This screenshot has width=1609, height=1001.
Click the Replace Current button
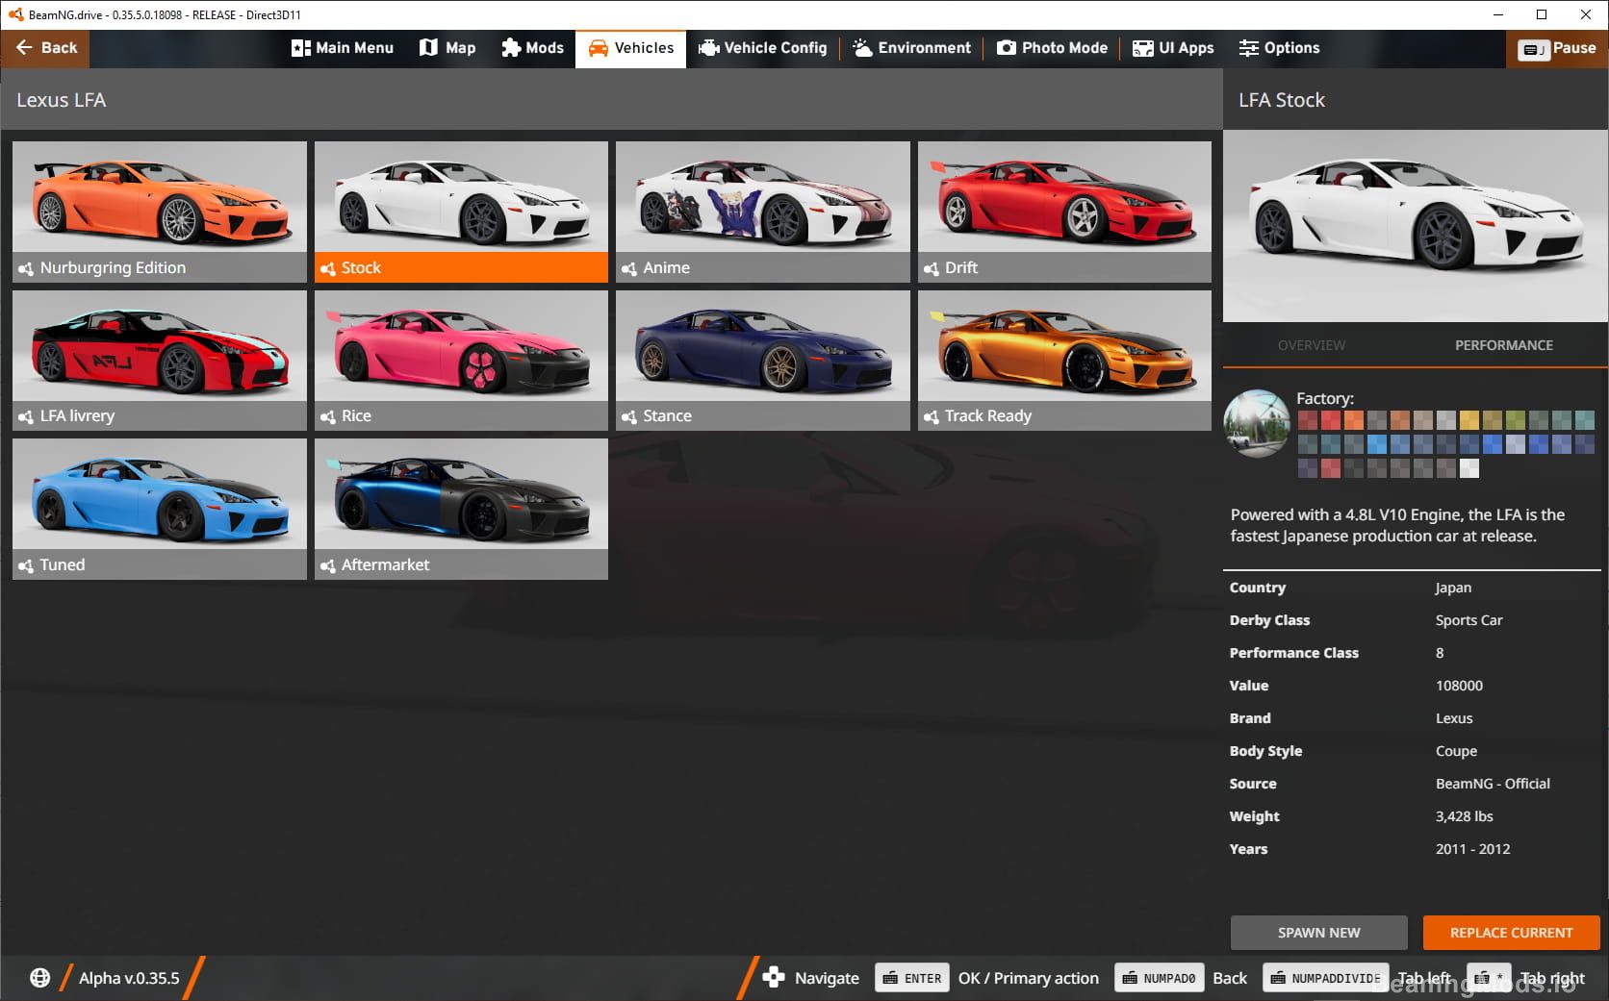[1511, 933]
